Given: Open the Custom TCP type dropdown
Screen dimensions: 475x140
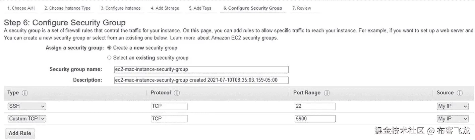Looking at the screenshot, I should [26, 119].
